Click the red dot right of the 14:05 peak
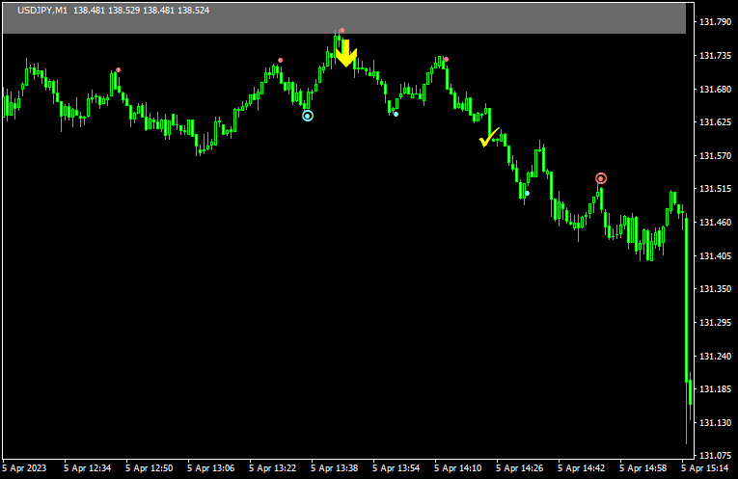The height and width of the screenshot is (479, 738). 446,60
